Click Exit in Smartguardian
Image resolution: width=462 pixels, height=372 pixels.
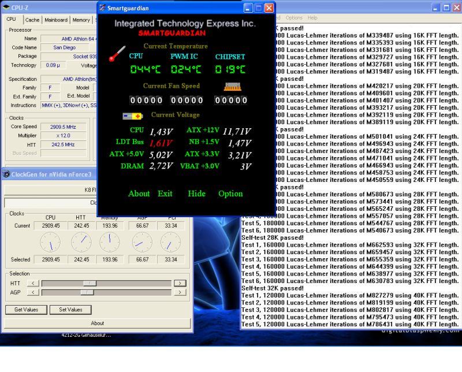(165, 194)
